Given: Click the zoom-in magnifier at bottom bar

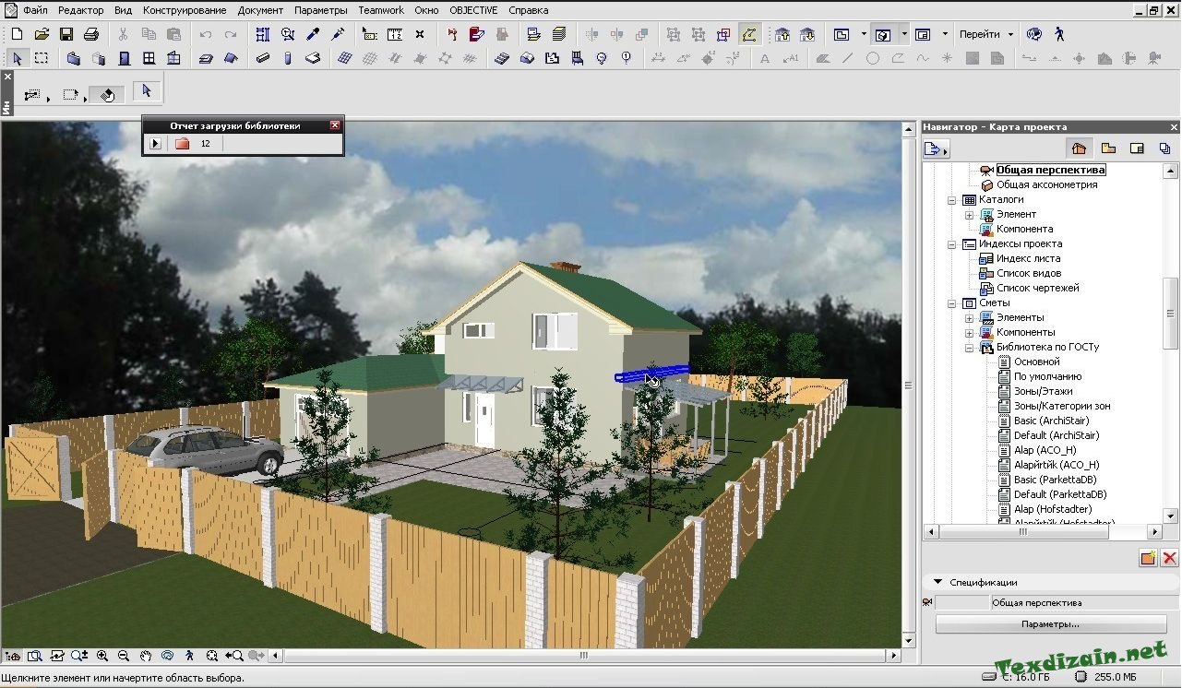Looking at the screenshot, I should pos(102,656).
